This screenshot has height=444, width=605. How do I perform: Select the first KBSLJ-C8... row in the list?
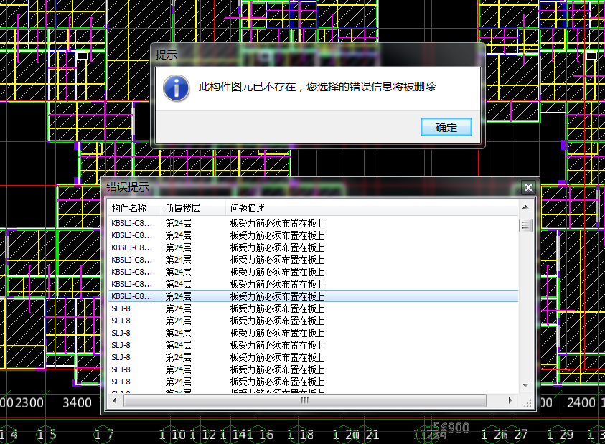[x=314, y=223]
